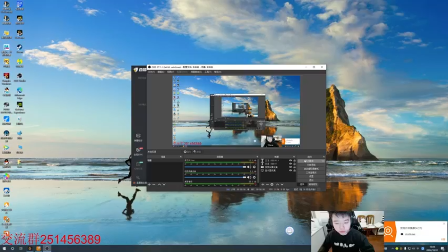Expand arrow on the Start Streaming button
Image resolution: width=448 pixels, height=252 pixels.
[323, 161]
